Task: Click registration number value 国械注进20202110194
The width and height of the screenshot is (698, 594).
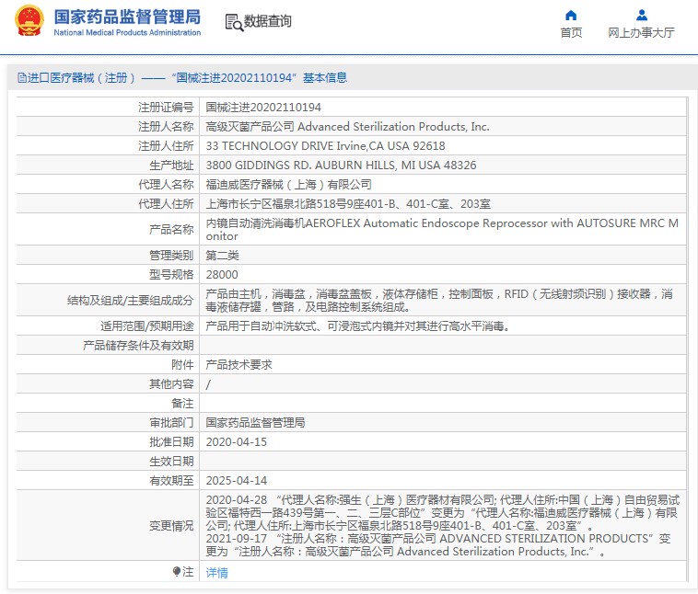Action: (x=263, y=108)
